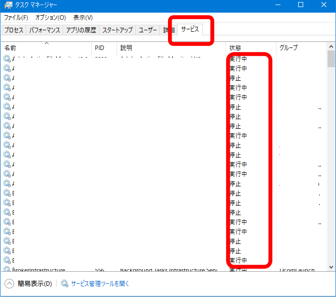Switch to the アプリの履歴 tab
The width and height of the screenshot is (336, 297).
coord(81,30)
